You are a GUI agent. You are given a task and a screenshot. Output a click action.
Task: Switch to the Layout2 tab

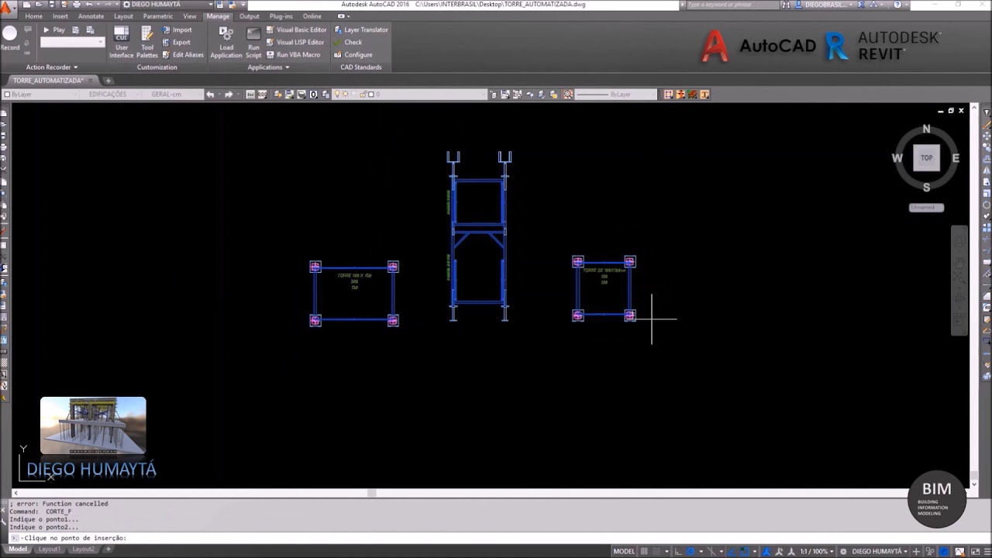83,549
